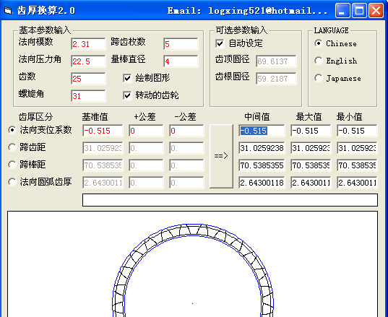
Task: Click 基准值 field for 法向变位系数
Action: coord(103,131)
